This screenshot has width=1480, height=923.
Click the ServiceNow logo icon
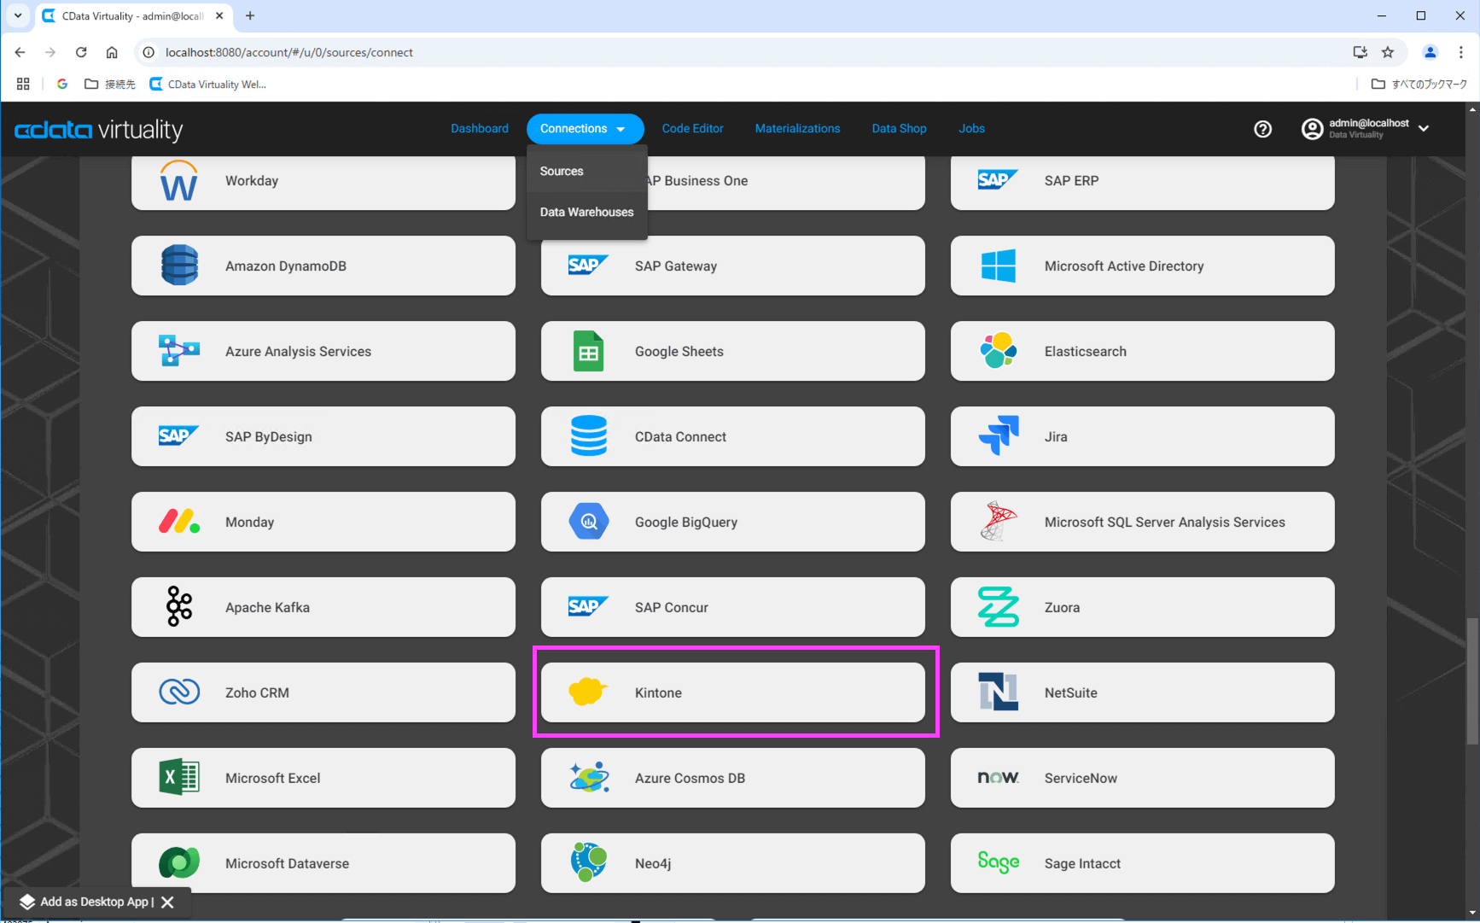tap(999, 777)
